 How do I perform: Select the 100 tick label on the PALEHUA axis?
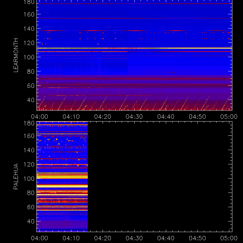click(29, 179)
